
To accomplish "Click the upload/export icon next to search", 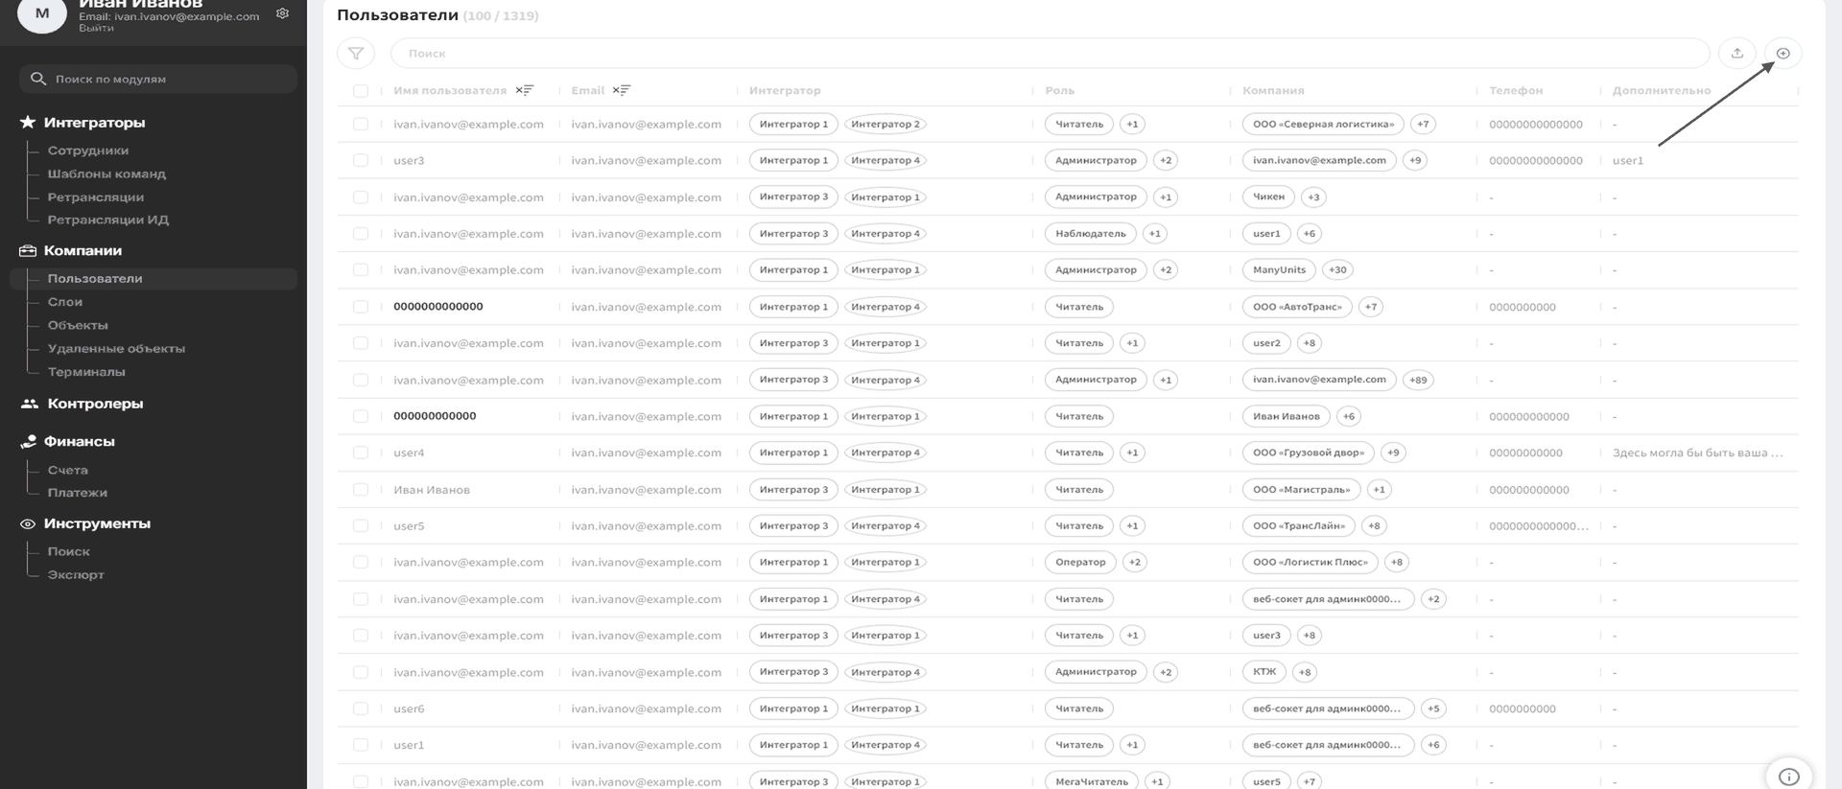I will pos(1736,54).
